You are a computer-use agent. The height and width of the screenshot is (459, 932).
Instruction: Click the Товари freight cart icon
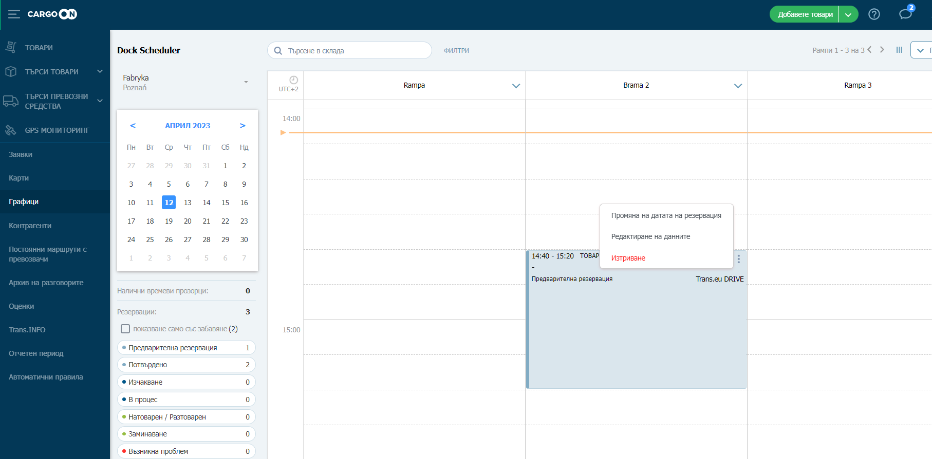(x=11, y=47)
